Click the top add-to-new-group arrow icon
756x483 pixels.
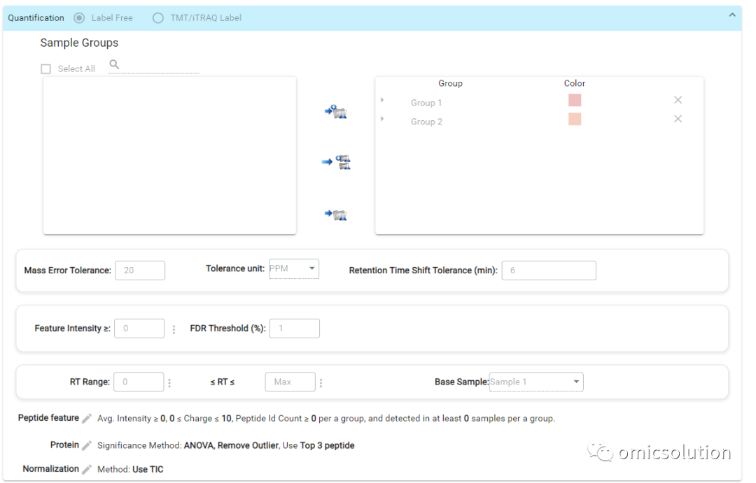click(335, 112)
